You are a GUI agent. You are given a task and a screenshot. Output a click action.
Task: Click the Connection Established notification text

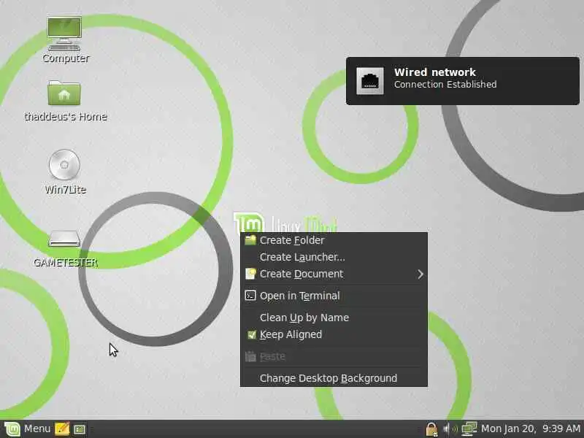[x=445, y=85]
